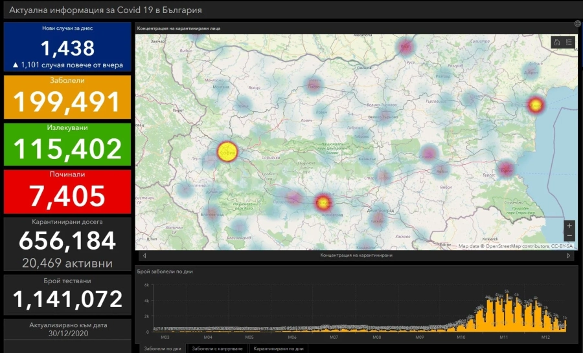Go to next map with right arrow

(569, 255)
